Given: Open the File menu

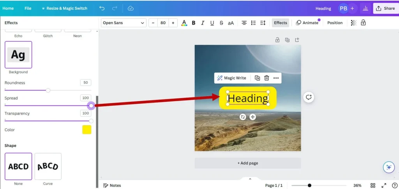Looking at the screenshot, I should pyautogui.click(x=28, y=8).
